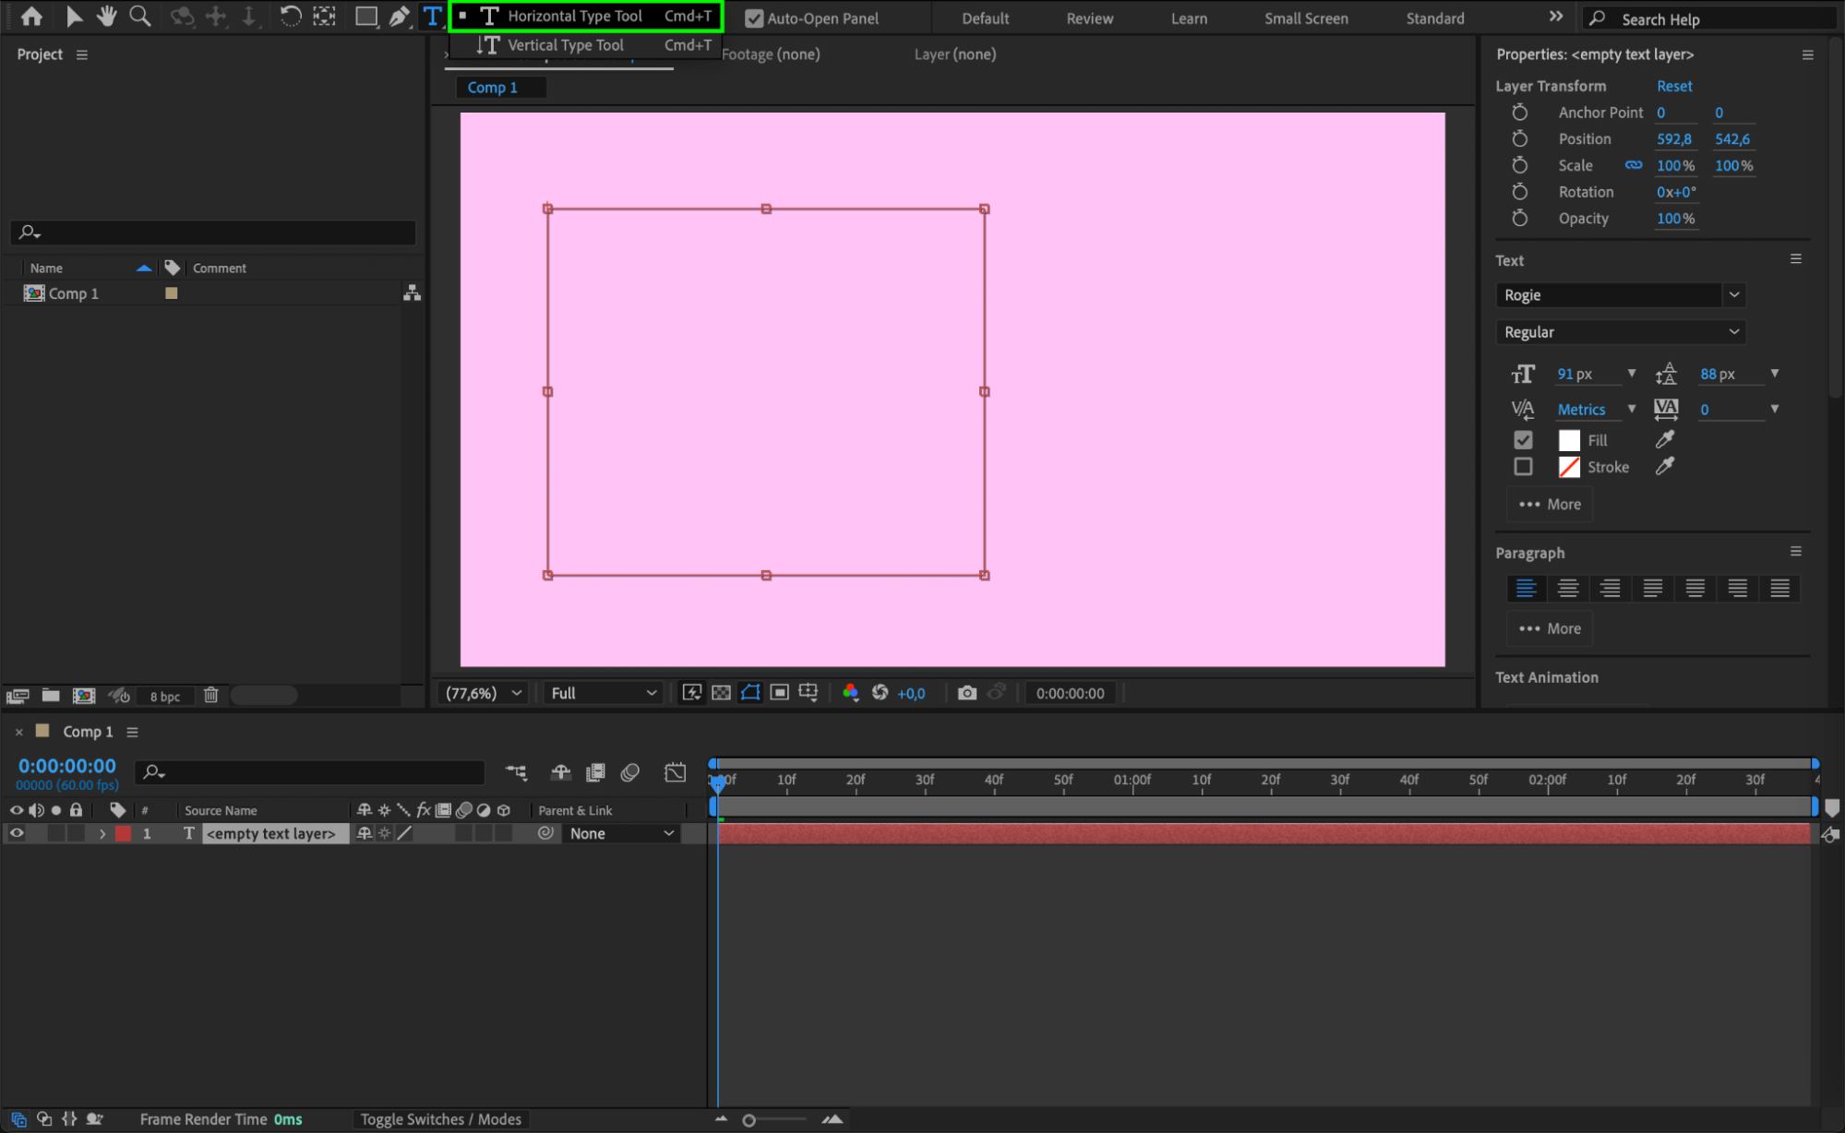This screenshot has height=1133, width=1845.
Task: Select the Zoom magnifier tool
Action: (139, 16)
